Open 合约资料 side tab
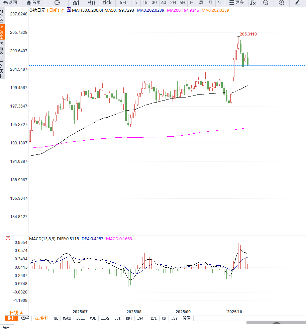 click(2, 69)
